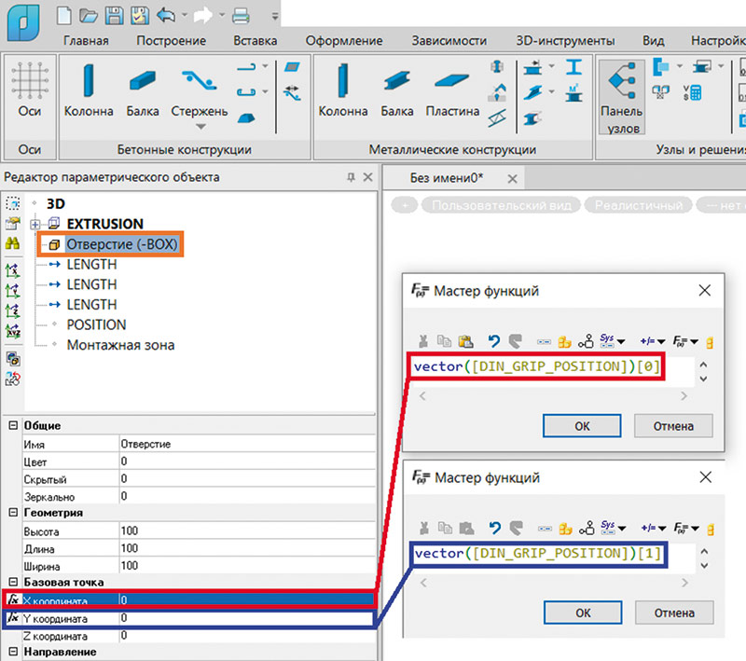Click Отмена in the lower Мастер функций dialog

click(673, 613)
